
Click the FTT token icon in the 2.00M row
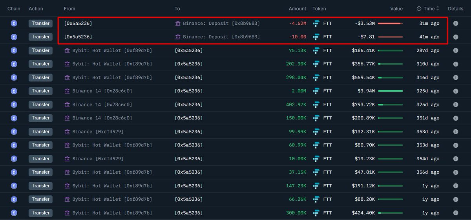[316, 91]
